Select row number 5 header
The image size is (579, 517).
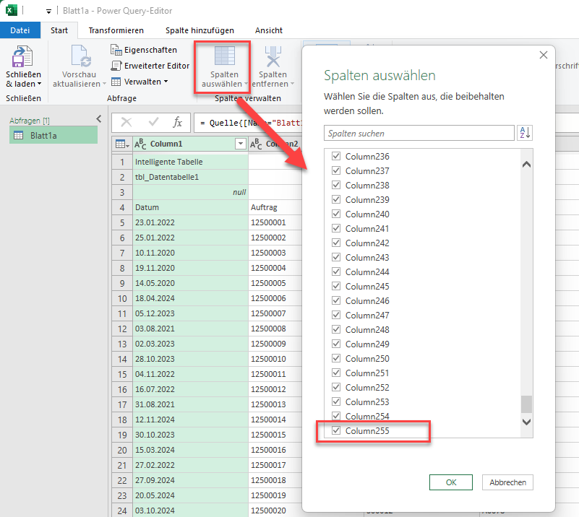click(122, 222)
